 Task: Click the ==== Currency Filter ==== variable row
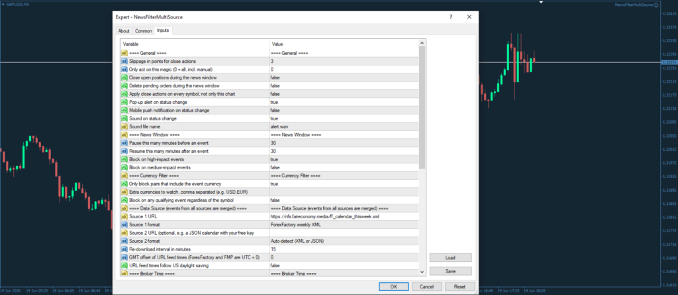(x=195, y=176)
